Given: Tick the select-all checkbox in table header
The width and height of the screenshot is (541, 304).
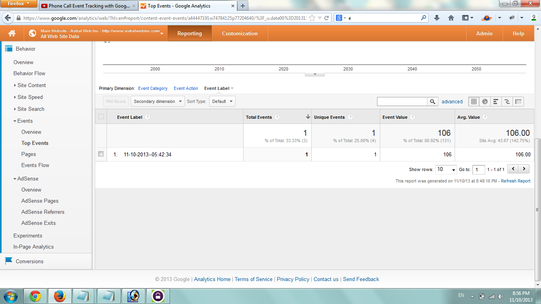Looking at the screenshot, I should tap(101, 117).
